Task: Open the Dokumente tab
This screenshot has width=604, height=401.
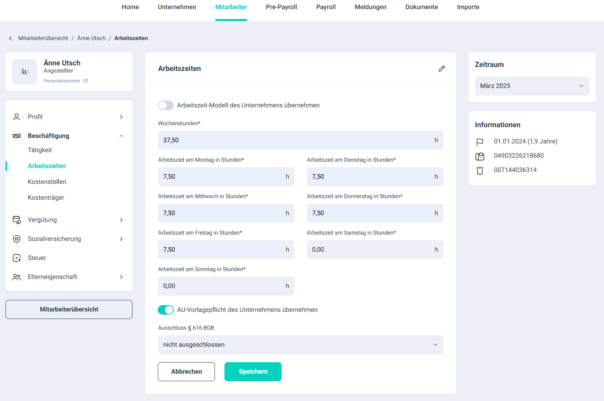Action: coord(421,7)
